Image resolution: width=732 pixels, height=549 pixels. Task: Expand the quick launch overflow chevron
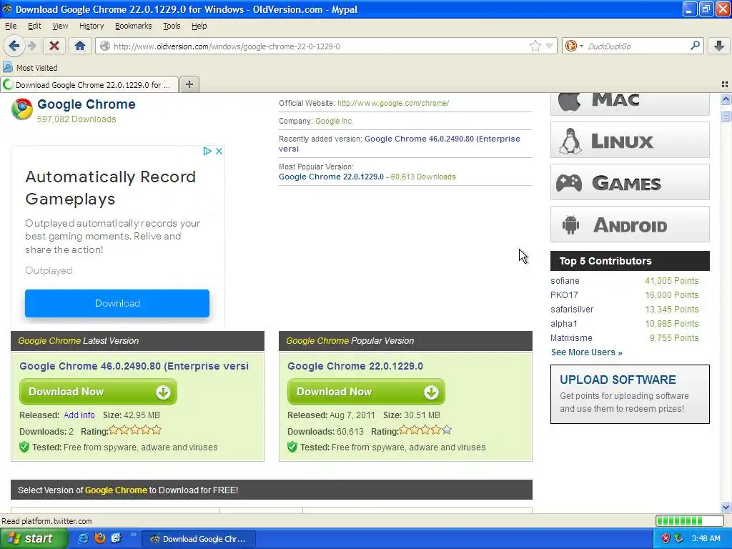click(x=134, y=535)
